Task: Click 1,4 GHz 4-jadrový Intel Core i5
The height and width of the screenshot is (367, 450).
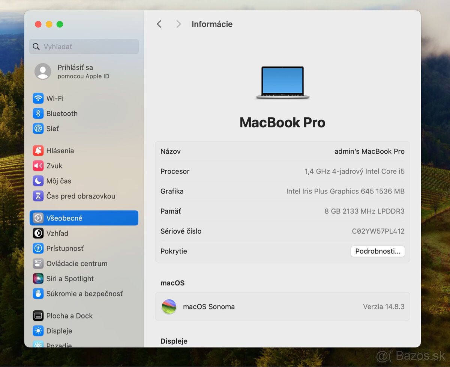Action: [x=354, y=171]
